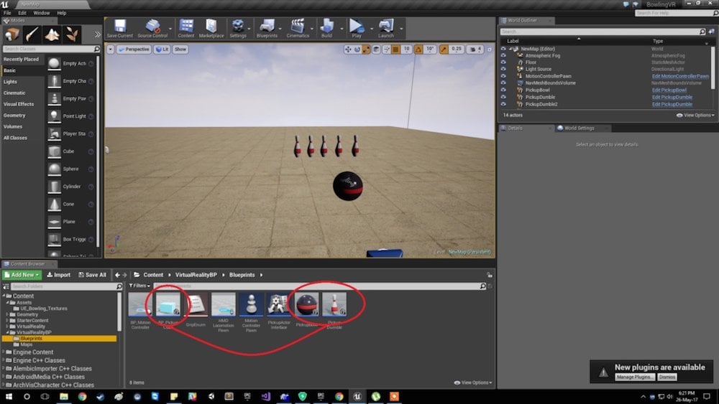719x404 pixels.
Task: Click the Edit MotionControllerPawn link
Action: click(680, 76)
